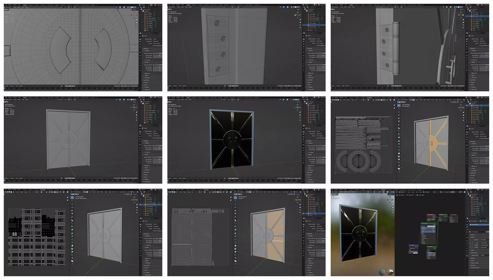Image resolution: width=493 pixels, height=280 pixels.
Task: Select the Move tool in the middle-right screenshot's toolbar
Action: tap(399, 112)
